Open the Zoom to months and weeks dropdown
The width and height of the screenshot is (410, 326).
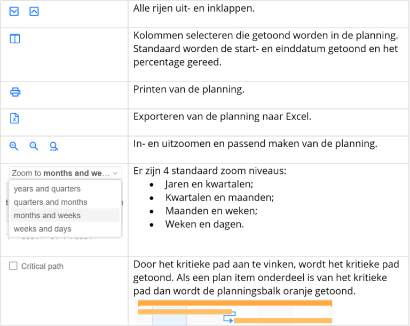(65, 173)
